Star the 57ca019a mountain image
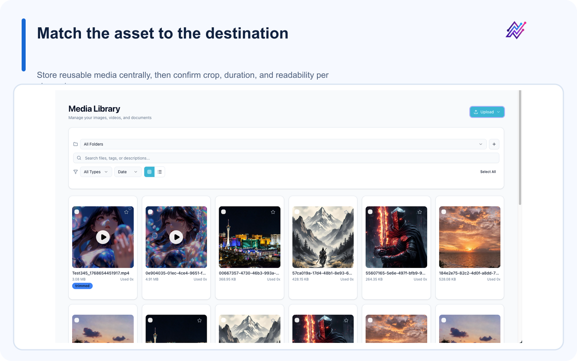Screen dimensions: 577x361 pyautogui.click(x=346, y=212)
